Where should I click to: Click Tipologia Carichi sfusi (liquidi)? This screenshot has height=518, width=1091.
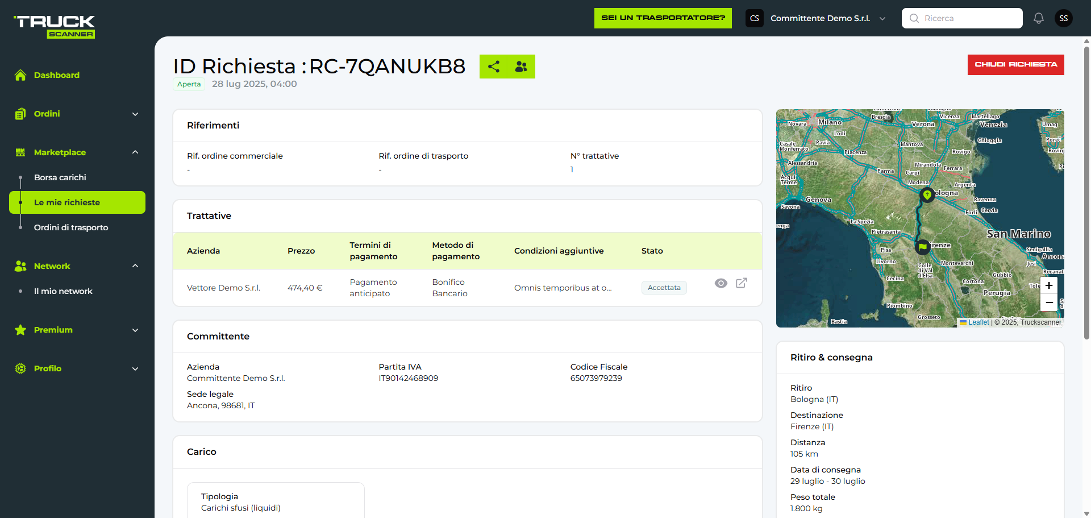[x=241, y=508]
